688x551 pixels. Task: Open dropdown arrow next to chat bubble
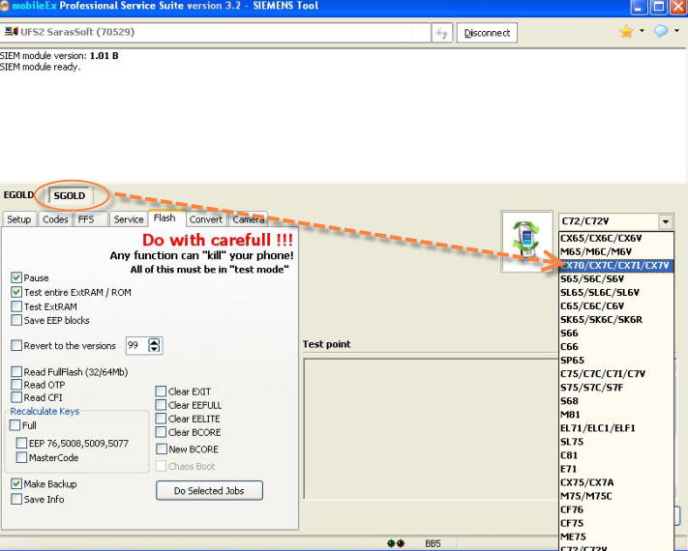676,31
